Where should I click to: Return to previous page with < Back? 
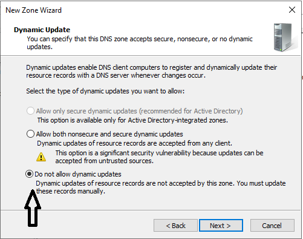pos(175,226)
